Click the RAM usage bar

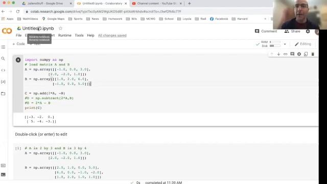[x=275, y=42]
